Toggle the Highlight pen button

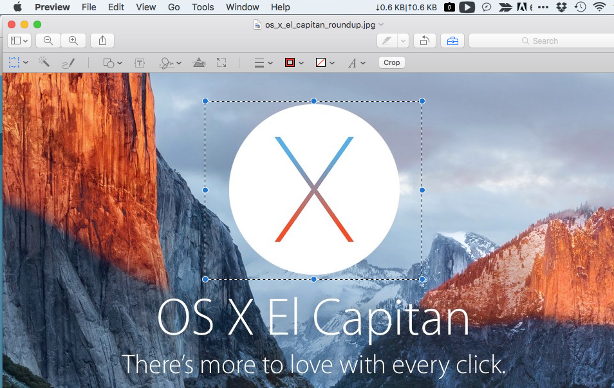pos(387,41)
